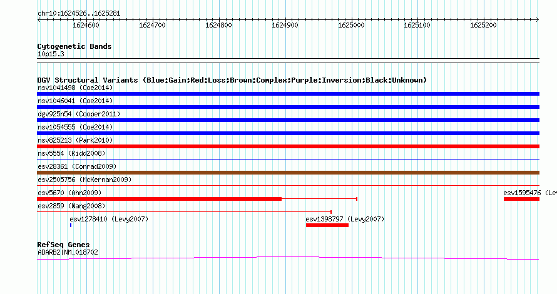Open the ADARB2|NM_018702 gene label

click(68, 253)
